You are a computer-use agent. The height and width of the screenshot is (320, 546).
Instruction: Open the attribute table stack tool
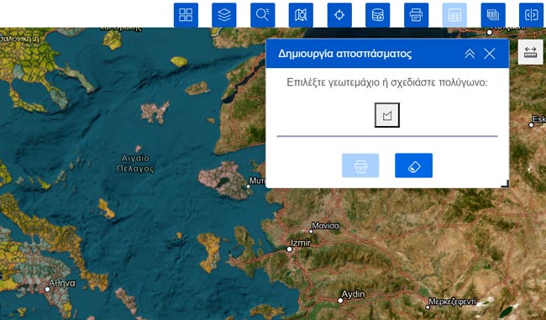coord(493,15)
